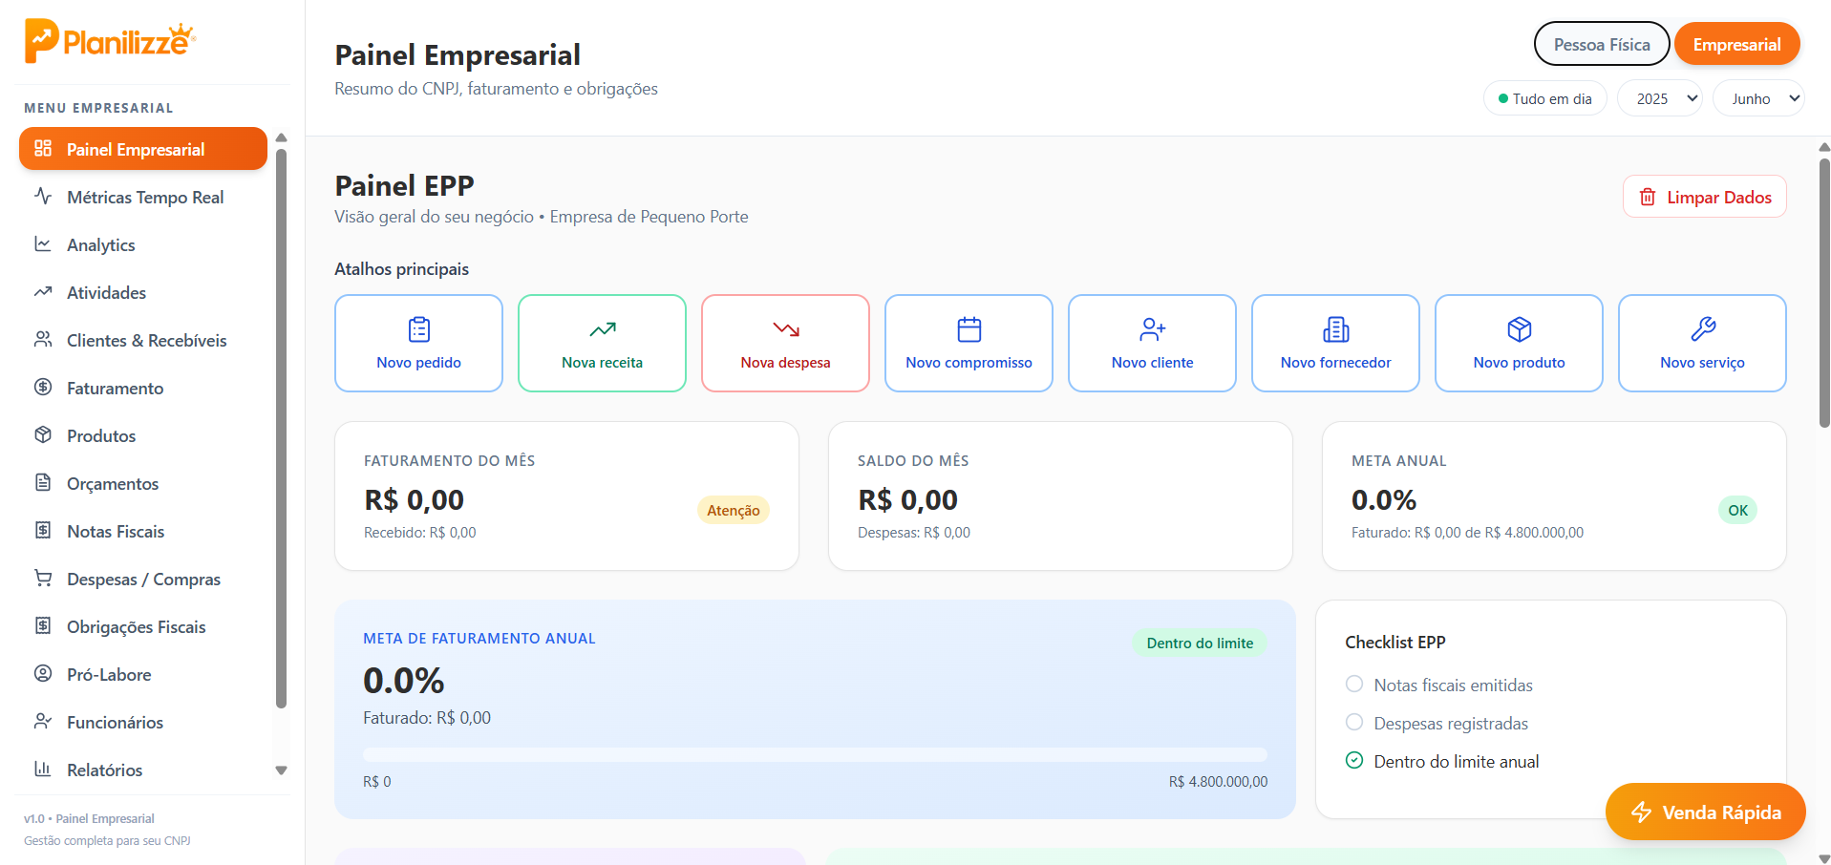Click the Novo serviço wrench icon
This screenshot has width=1831, height=865.
[x=1702, y=329]
